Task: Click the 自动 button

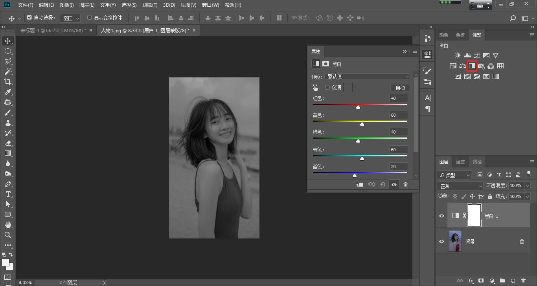Action: tap(400, 88)
